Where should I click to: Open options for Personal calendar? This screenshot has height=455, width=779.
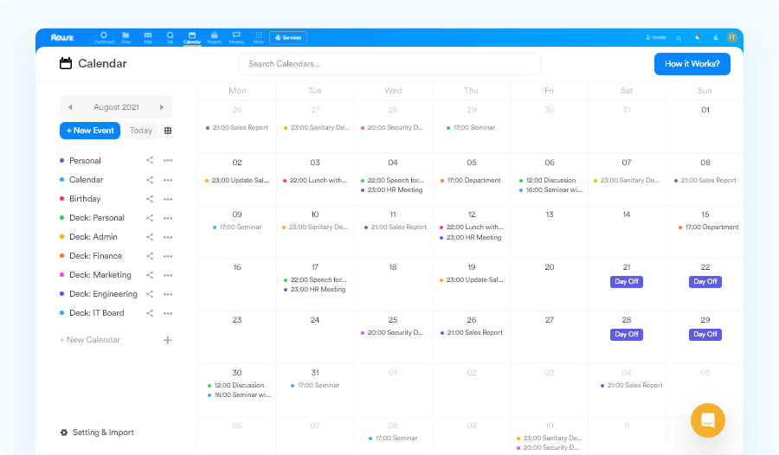click(x=168, y=160)
